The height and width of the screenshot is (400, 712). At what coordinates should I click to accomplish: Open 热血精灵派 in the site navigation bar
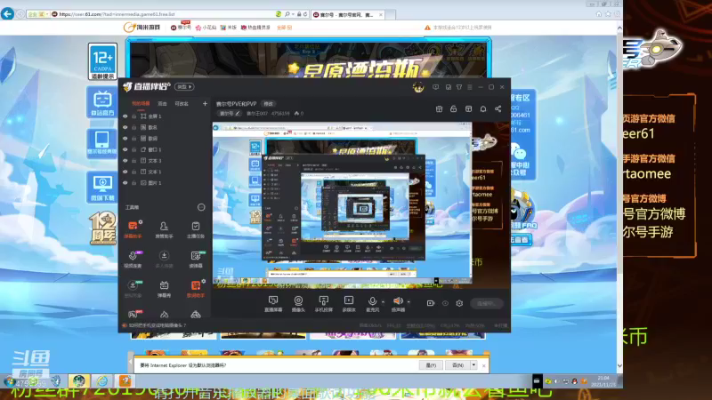(x=255, y=28)
